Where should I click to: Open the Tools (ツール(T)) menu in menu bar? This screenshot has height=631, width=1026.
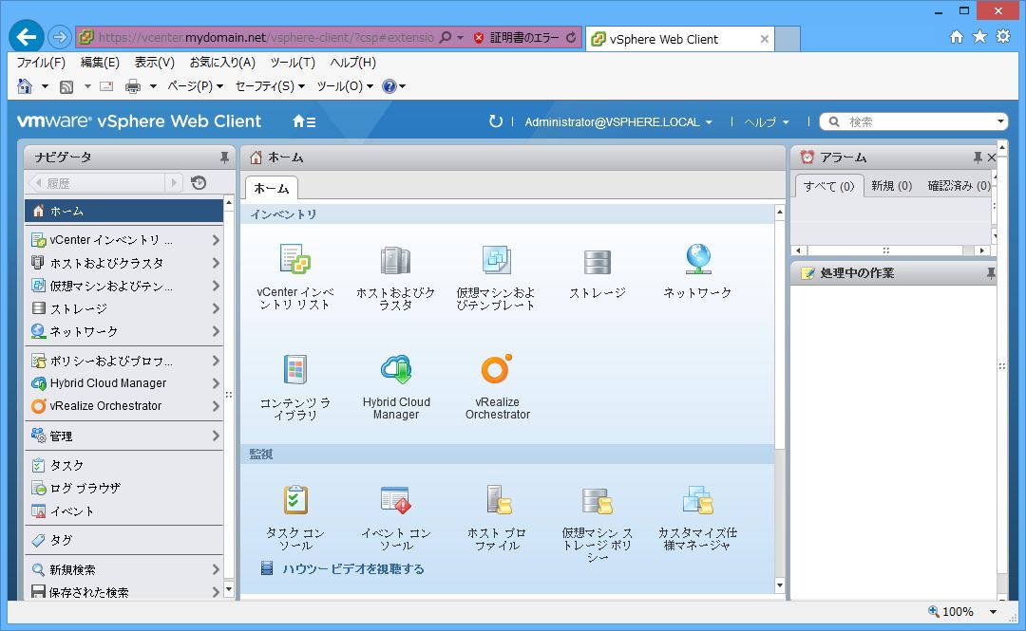point(293,63)
